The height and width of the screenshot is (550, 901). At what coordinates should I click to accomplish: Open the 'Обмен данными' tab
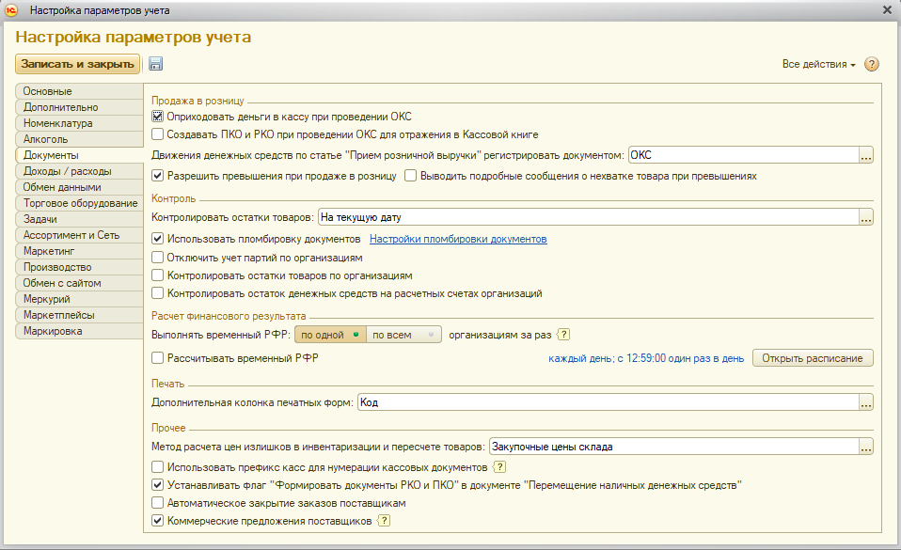(79, 187)
